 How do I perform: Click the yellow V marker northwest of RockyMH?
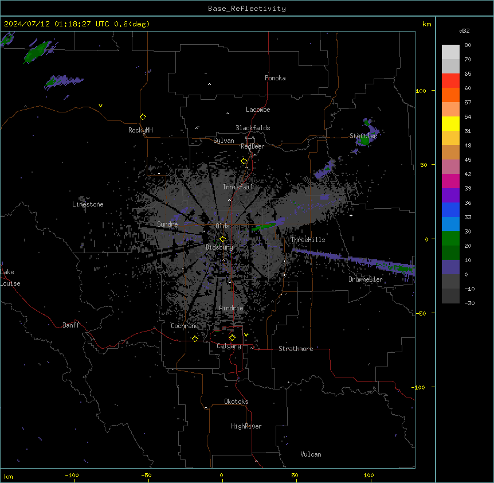click(100, 106)
